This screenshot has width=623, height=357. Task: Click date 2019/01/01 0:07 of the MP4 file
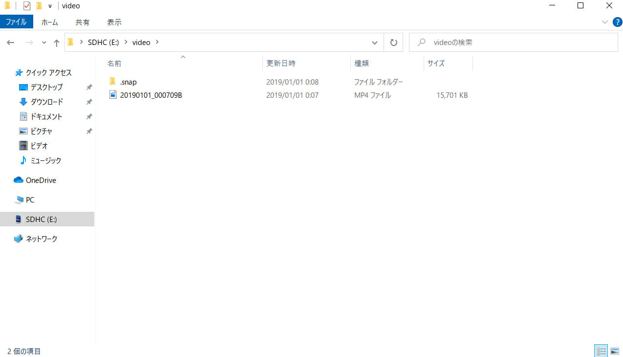coord(292,95)
